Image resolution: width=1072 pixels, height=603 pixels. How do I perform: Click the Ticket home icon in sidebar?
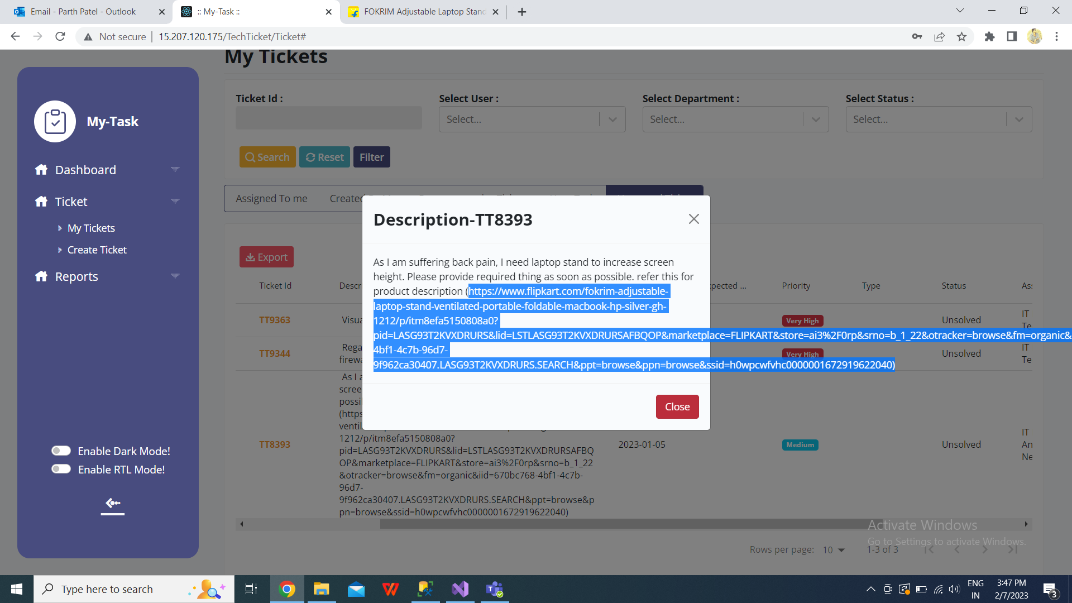[41, 202]
